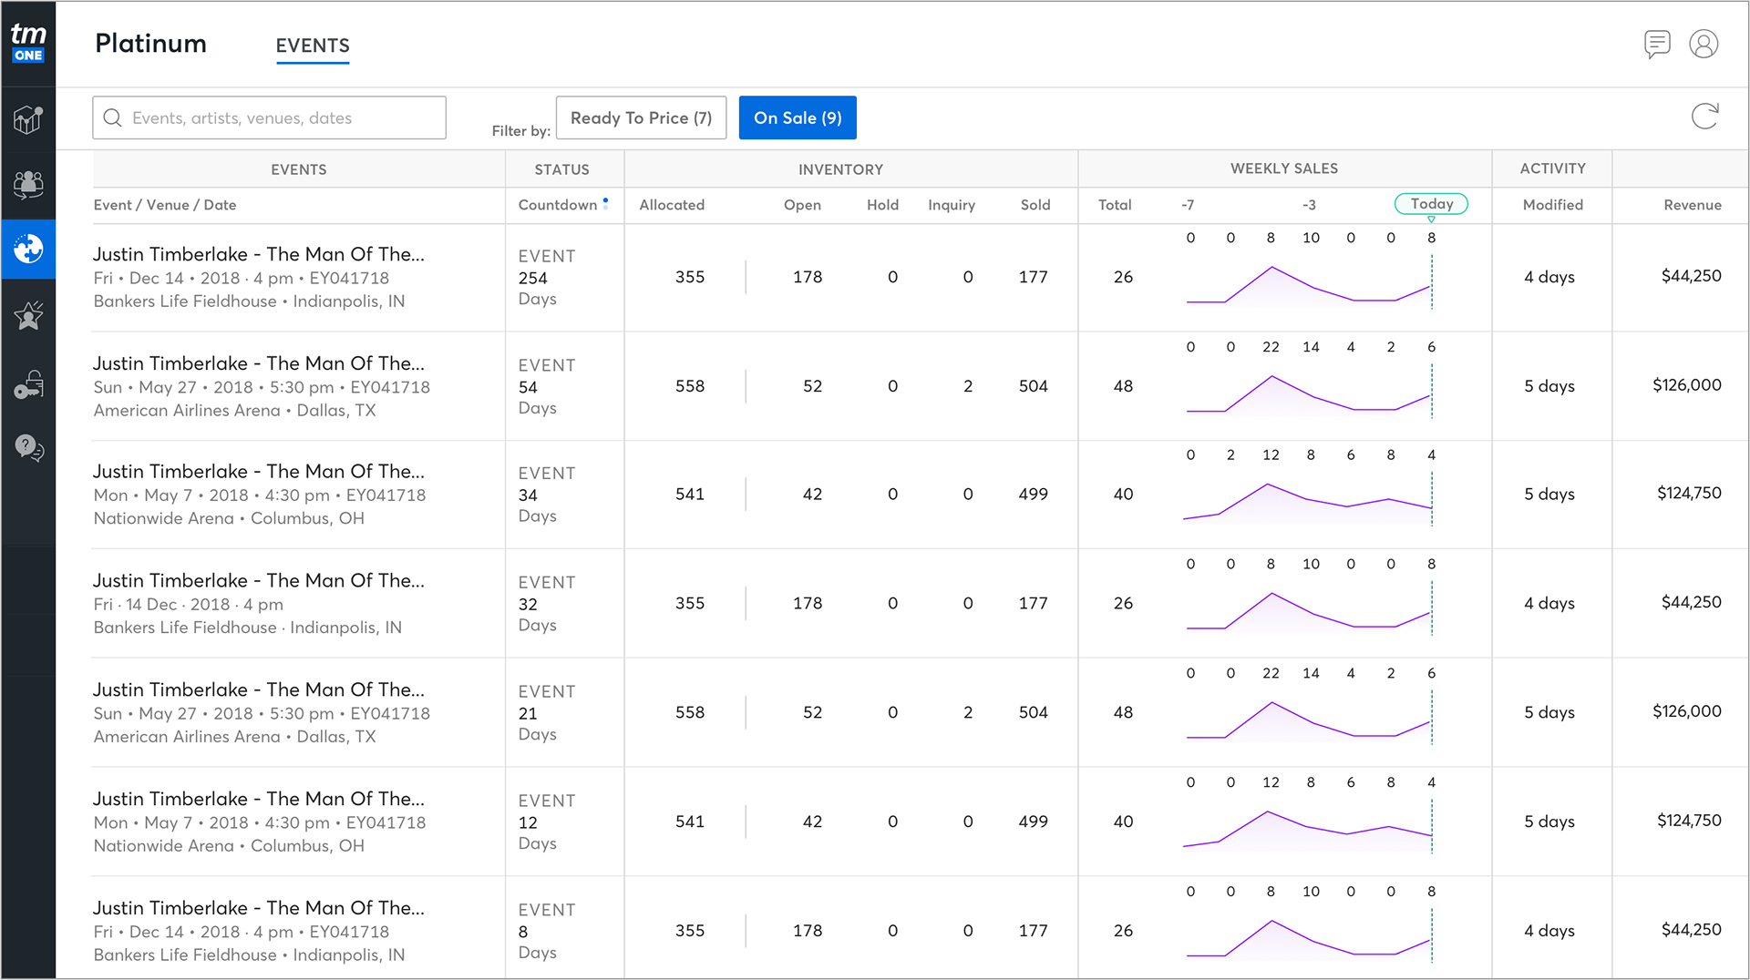Click $126,000 revenue in 21 days row
The height and width of the screenshot is (980, 1750).
point(1686,712)
